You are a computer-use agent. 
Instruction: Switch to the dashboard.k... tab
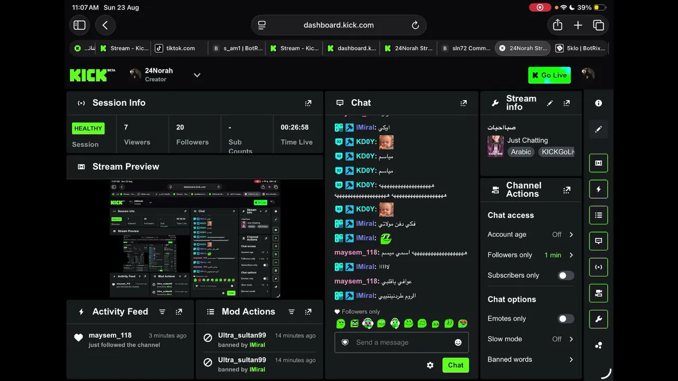coord(351,48)
